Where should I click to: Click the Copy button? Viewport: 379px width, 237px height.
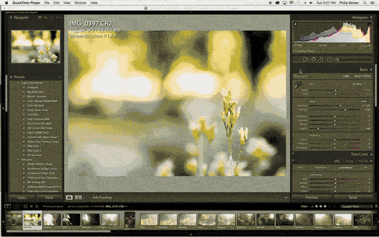tap(21, 198)
